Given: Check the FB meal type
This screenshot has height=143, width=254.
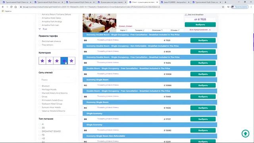Looking at the screenshot, I should (x=40, y=135).
